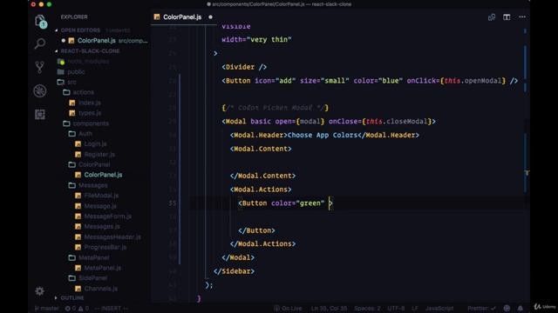Open ColorPanel.js in the file tree
This screenshot has width=558, height=313.
pos(103,175)
